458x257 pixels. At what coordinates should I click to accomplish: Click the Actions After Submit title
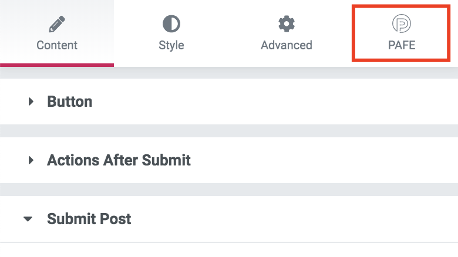(x=119, y=160)
